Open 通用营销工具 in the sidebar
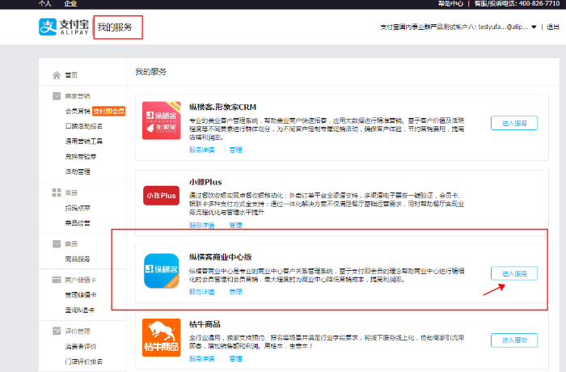Screen dimensions: 566x372 [84, 142]
